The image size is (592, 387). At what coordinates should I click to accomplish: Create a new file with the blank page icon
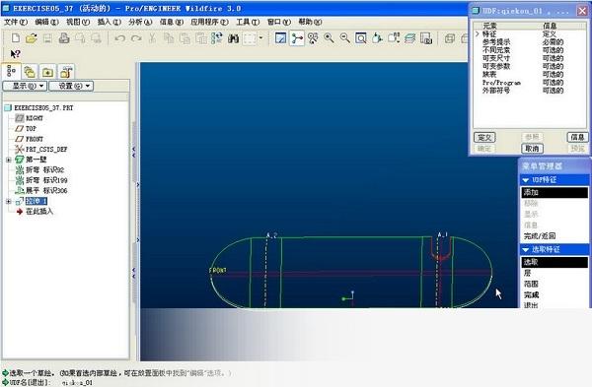point(16,38)
